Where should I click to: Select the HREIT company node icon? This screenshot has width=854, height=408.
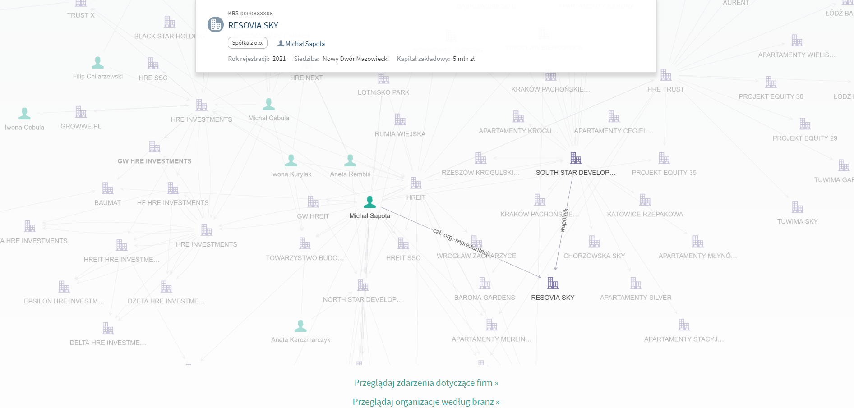point(416,183)
